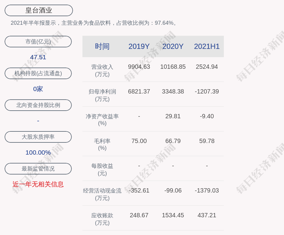Click receivables value 248.67
284x235 pixels.
[139, 215]
